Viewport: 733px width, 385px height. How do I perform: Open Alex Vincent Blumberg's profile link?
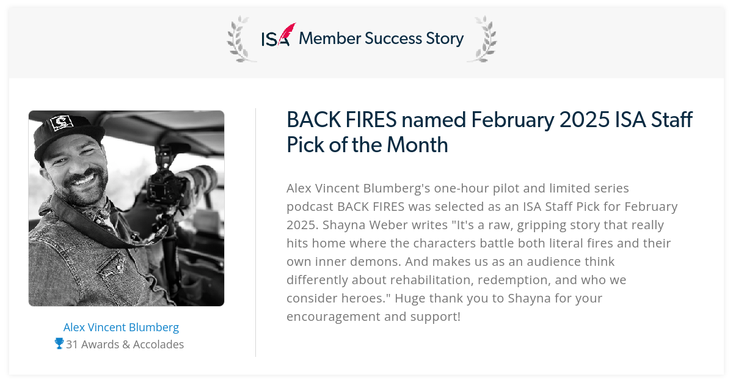point(121,327)
